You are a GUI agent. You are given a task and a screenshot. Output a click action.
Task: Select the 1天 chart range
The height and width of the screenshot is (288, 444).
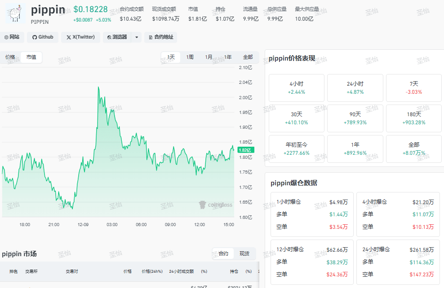[x=171, y=57]
